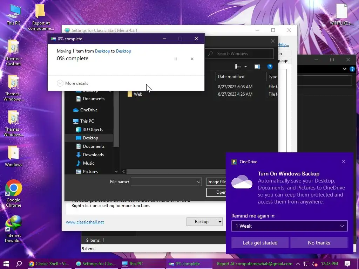359x269 pixels.
Task: Cancel the move operation with X
Action: tap(192, 59)
